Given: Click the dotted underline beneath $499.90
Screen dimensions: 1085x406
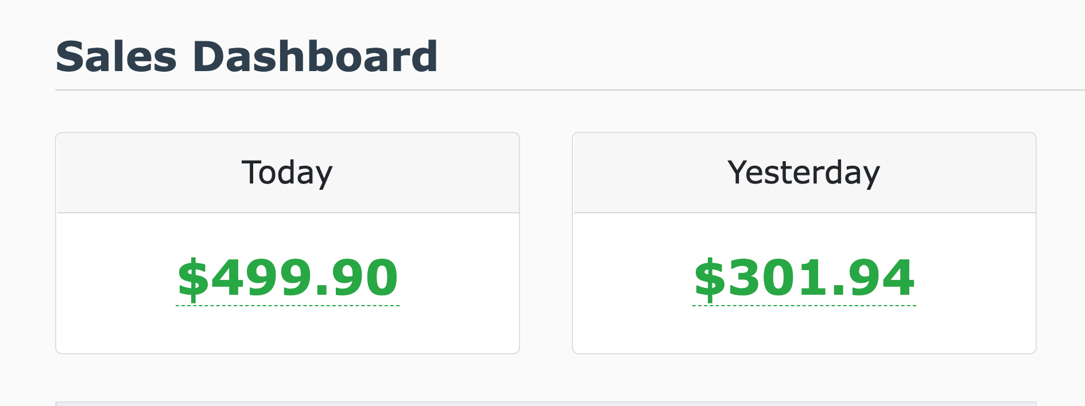Looking at the screenshot, I should pyautogui.click(x=288, y=306).
